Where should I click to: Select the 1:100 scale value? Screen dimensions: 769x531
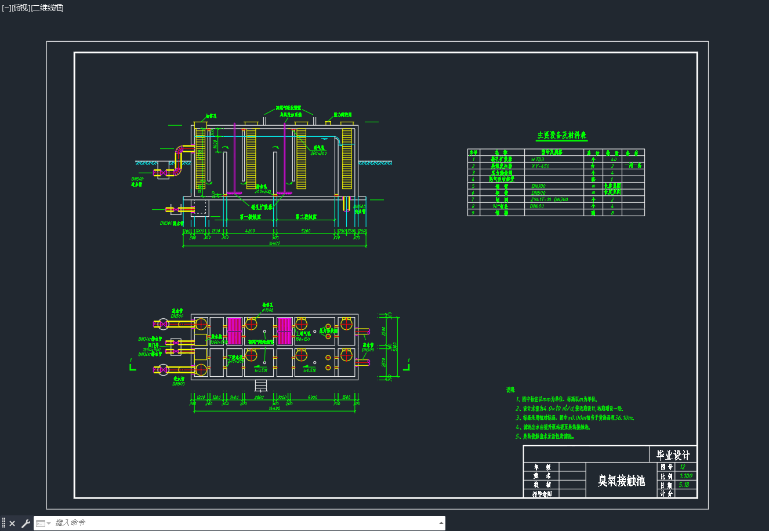[685, 476]
